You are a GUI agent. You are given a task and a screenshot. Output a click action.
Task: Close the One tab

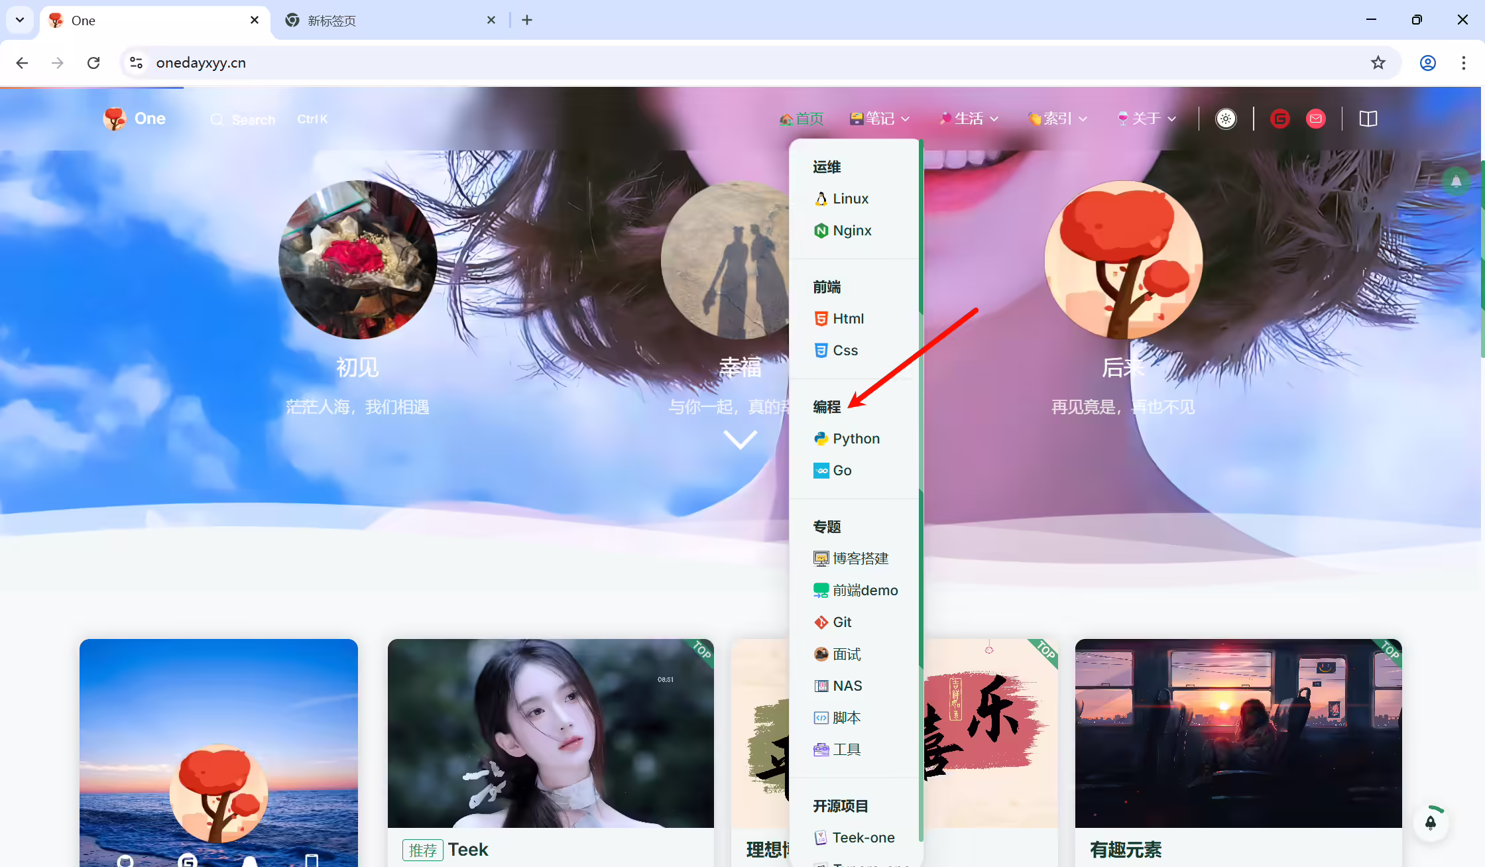click(255, 20)
